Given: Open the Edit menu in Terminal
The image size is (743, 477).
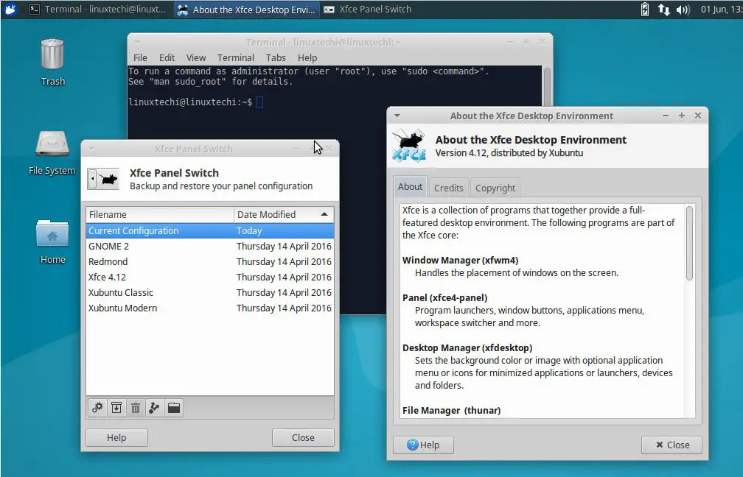Looking at the screenshot, I should [x=167, y=57].
